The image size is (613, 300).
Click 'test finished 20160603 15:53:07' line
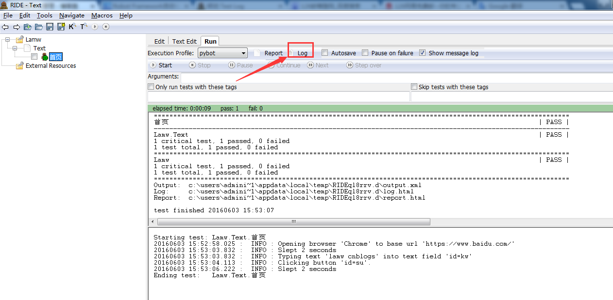(214, 210)
